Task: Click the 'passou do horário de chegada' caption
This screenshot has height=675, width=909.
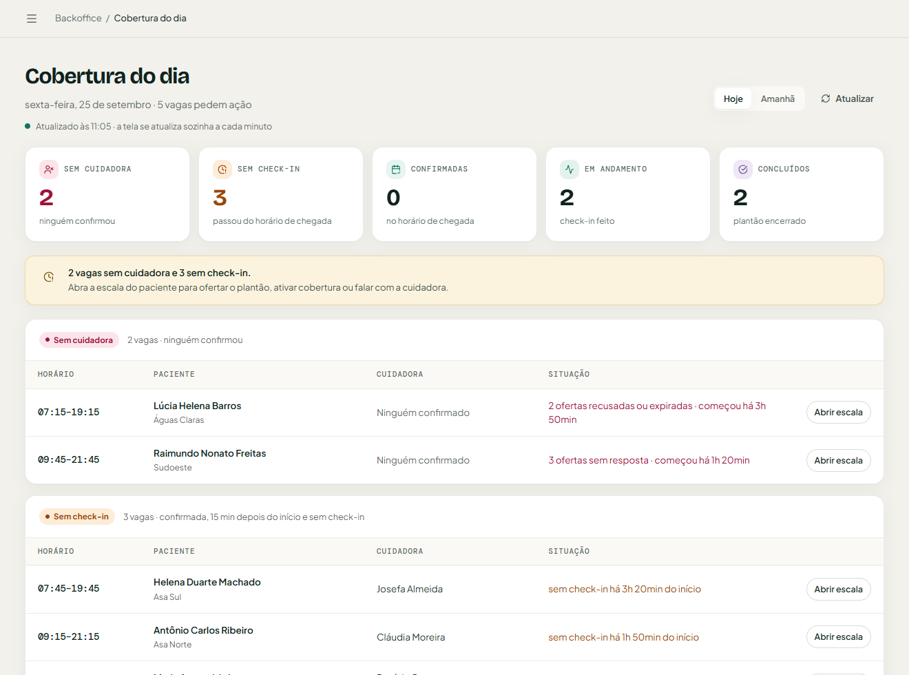Action: 272,221
